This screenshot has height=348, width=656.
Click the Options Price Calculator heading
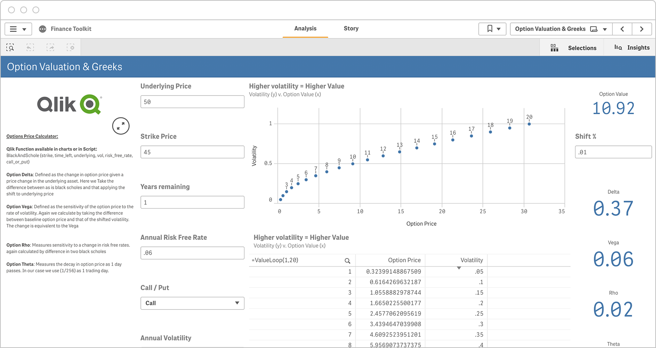32,136
